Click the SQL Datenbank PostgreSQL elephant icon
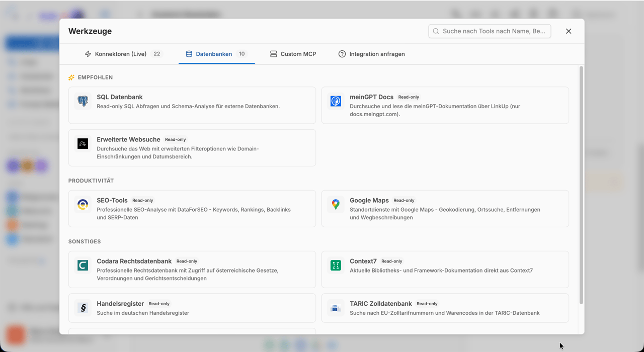Image resolution: width=644 pixels, height=352 pixels. coord(83,101)
